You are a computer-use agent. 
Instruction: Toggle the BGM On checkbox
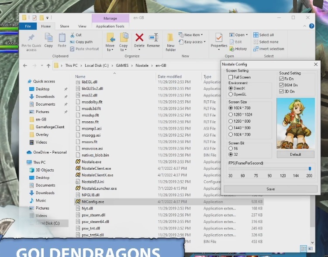point(281,85)
